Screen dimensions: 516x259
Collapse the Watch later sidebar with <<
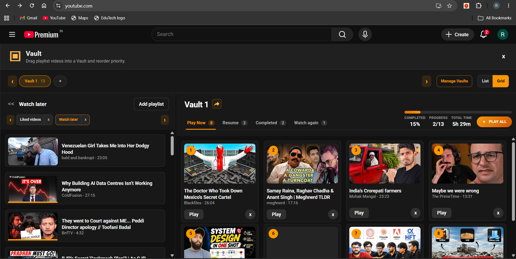click(11, 104)
